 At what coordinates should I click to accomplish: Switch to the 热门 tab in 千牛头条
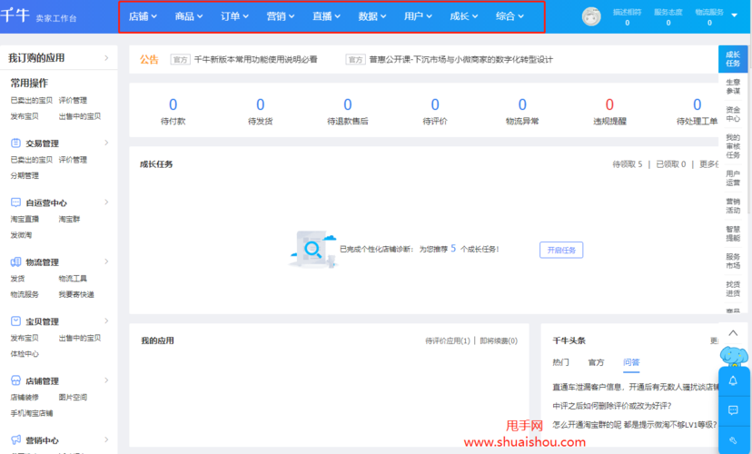tap(560, 362)
